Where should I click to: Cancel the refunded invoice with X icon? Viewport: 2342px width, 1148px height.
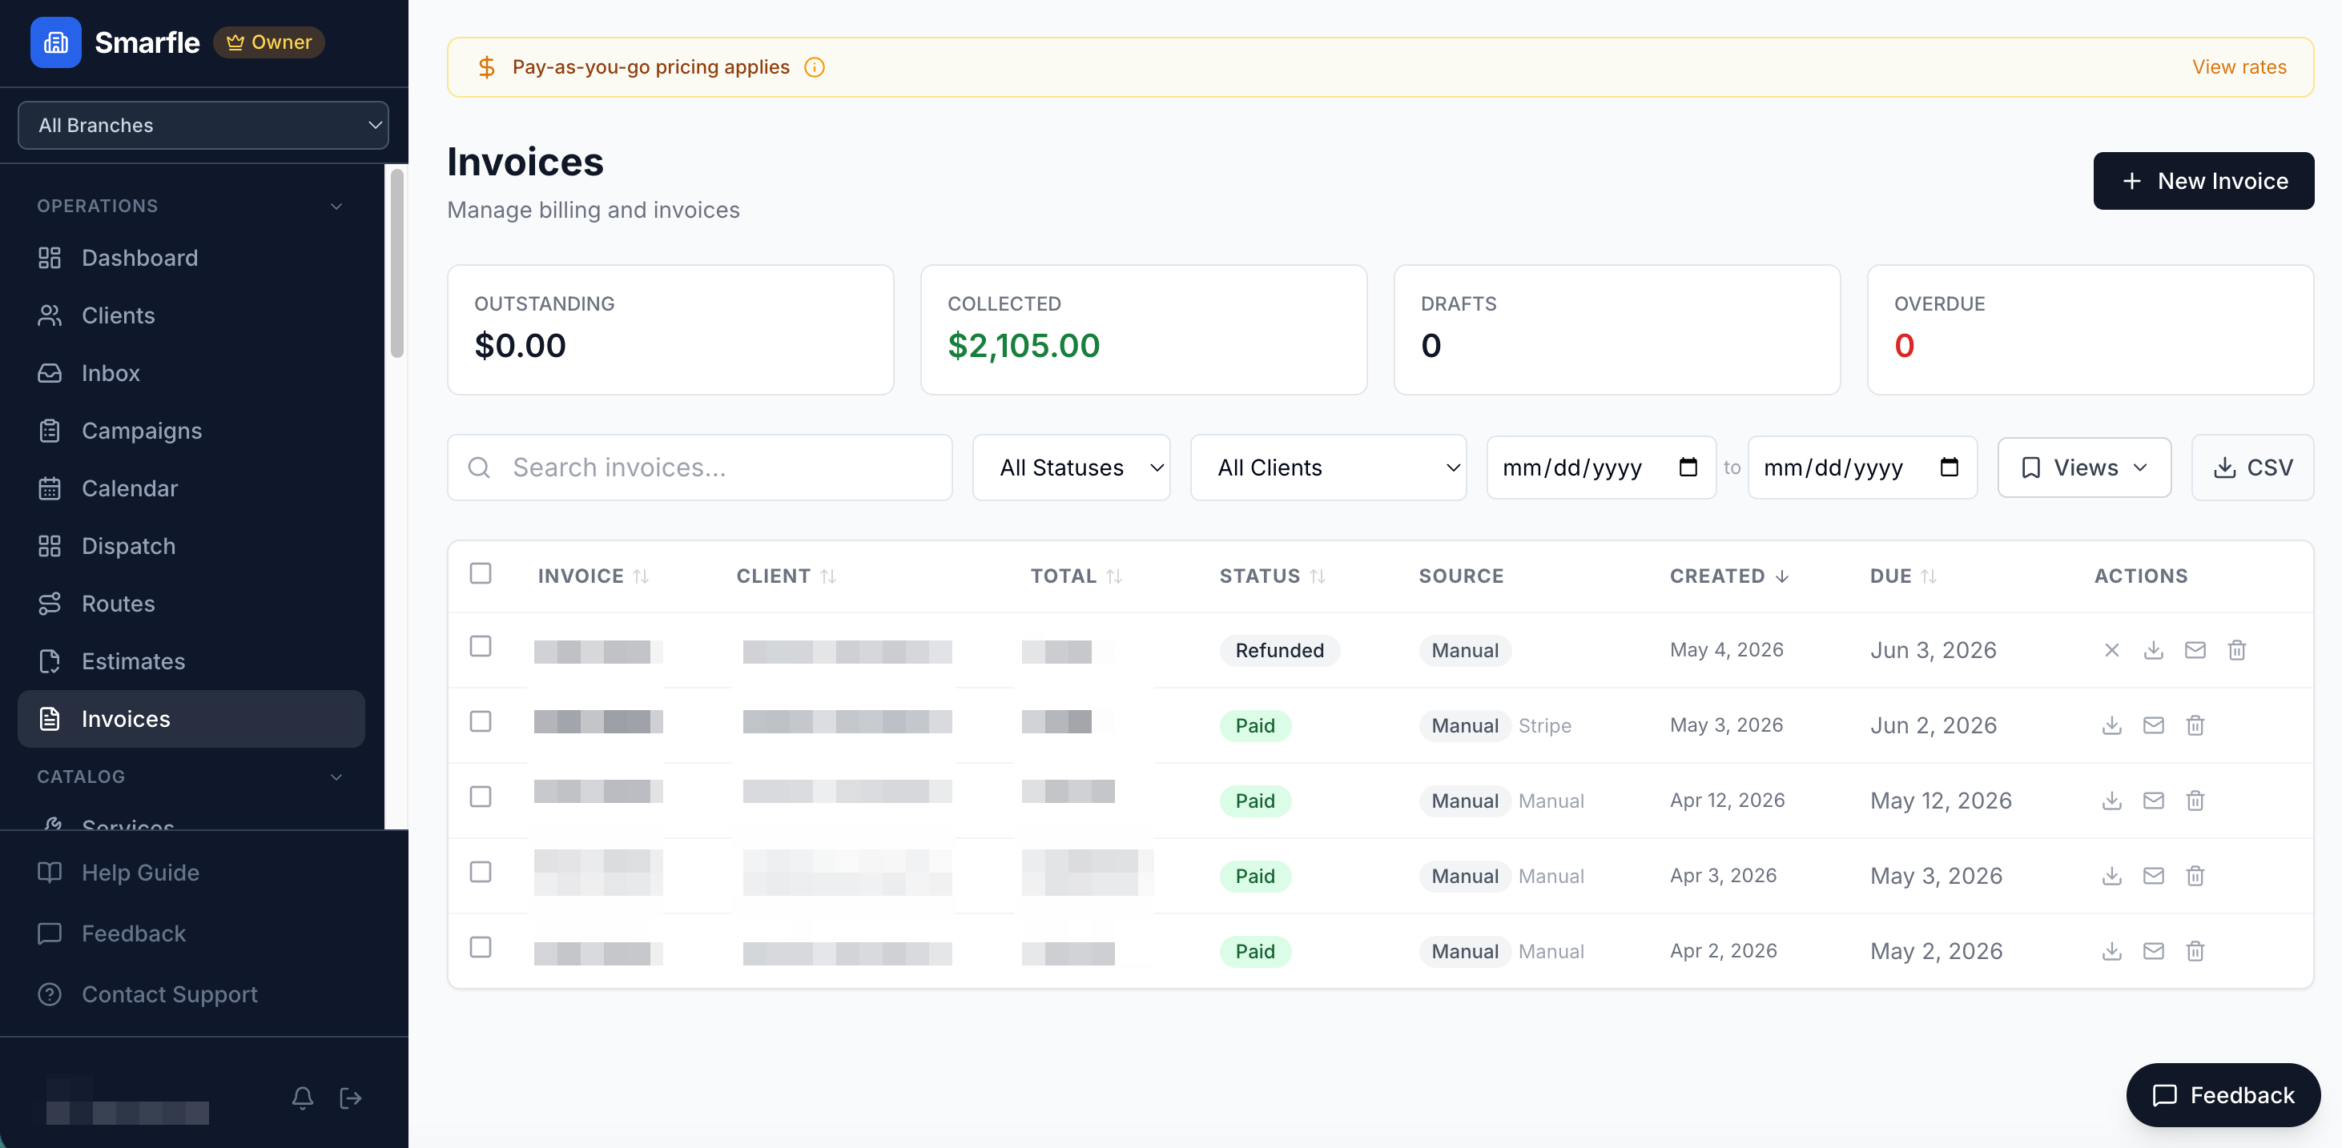tap(2112, 650)
